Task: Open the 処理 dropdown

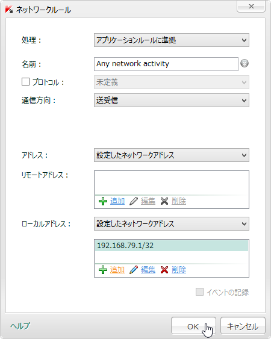Action: click(x=172, y=40)
